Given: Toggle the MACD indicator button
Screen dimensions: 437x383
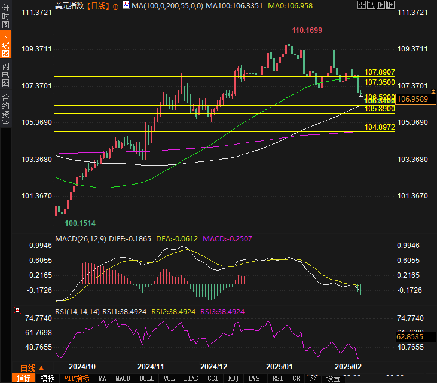Looking at the screenshot, I should coord(123,378).
